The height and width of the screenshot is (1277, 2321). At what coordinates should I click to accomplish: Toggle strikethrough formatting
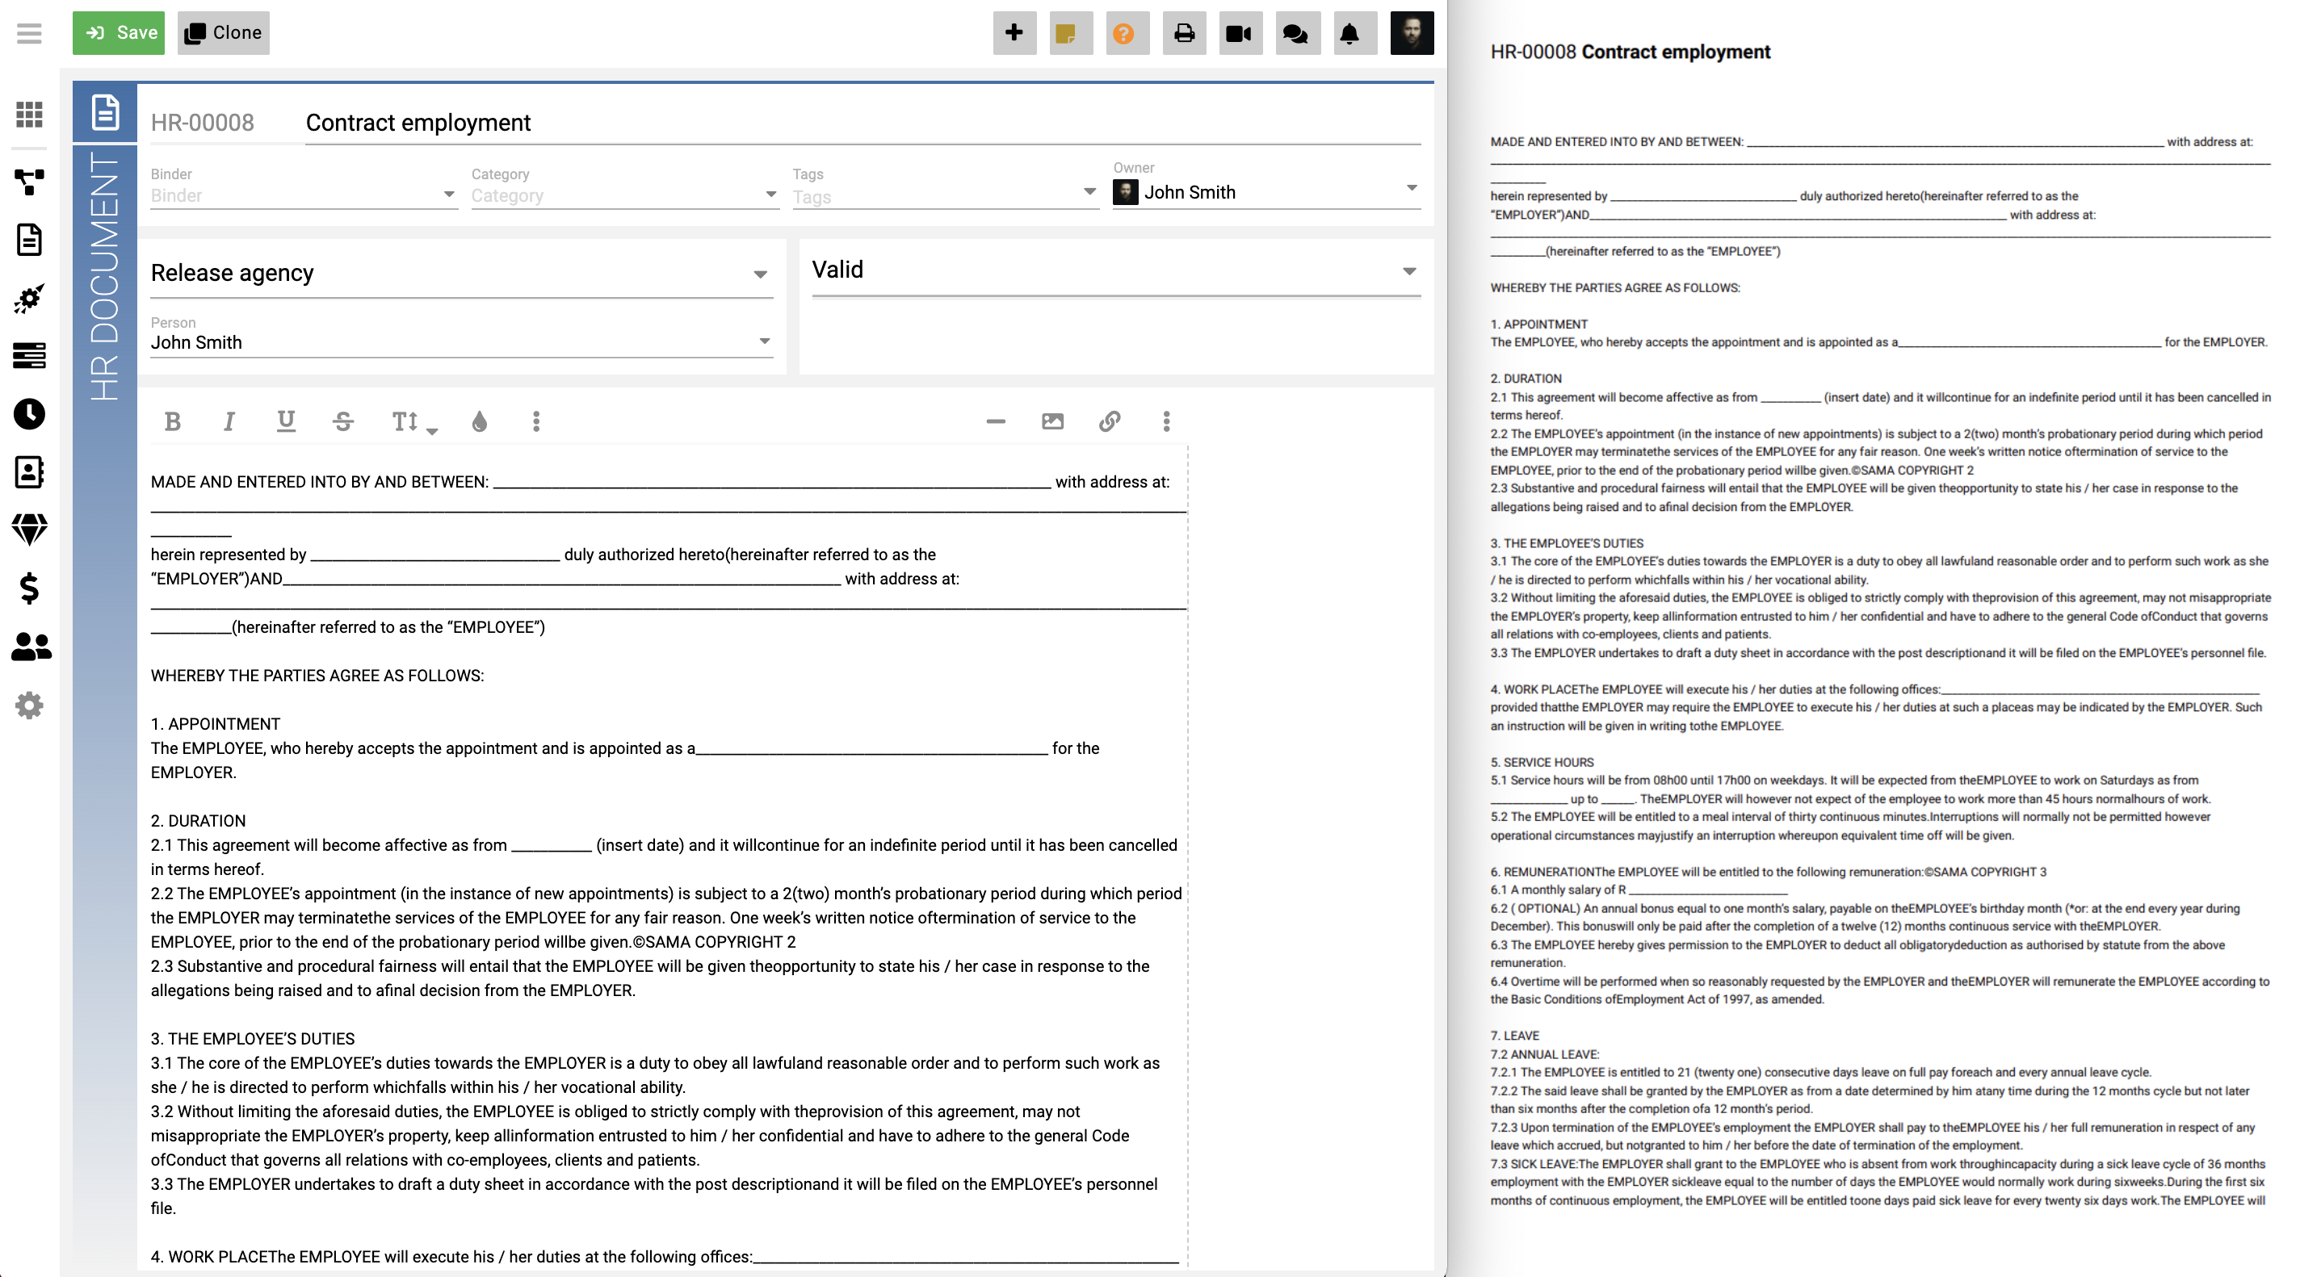coord(343,421)
